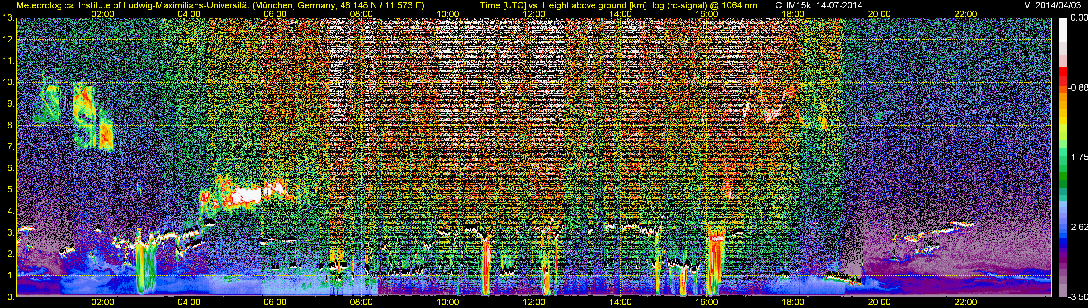Viewport: 1088px width, 308px height.
Task: Click the 12:00 label on the bottom time axis
Action: (534, 302)
